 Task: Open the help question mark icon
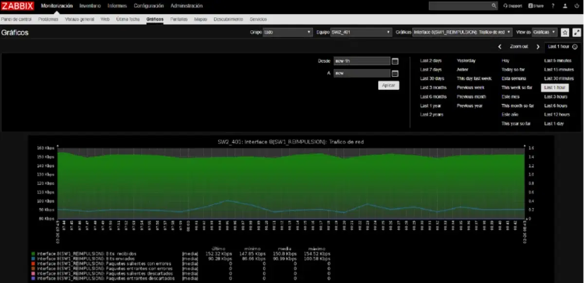click(x=553, y=6)
